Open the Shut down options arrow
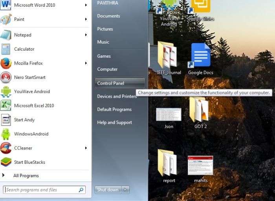Image resolution: width=275 pixels, height=201 pixels. [x=125, y=190]
